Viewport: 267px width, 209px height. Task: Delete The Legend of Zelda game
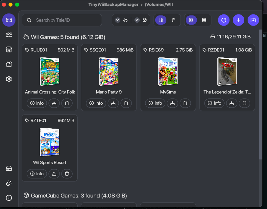(x=245, y=103)
